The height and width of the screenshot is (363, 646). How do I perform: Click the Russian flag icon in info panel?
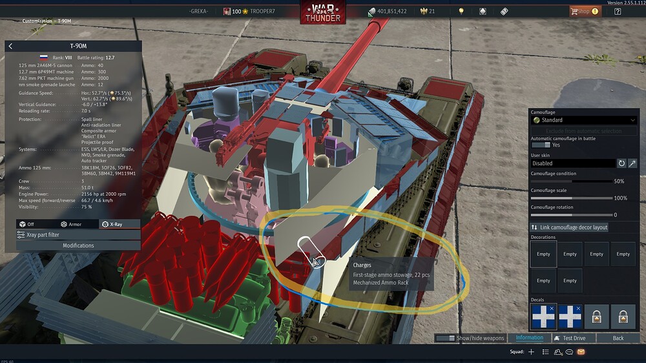coord(44,57)
